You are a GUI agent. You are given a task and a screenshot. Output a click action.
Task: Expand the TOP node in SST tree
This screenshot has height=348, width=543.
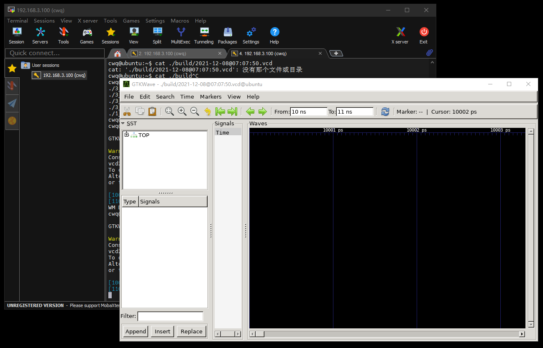127,135
